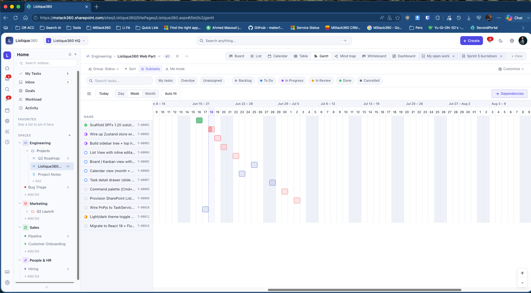Collapse the Projects folder
The width and height of the screenshot is (531, 293).
click(x=27, y=151)
